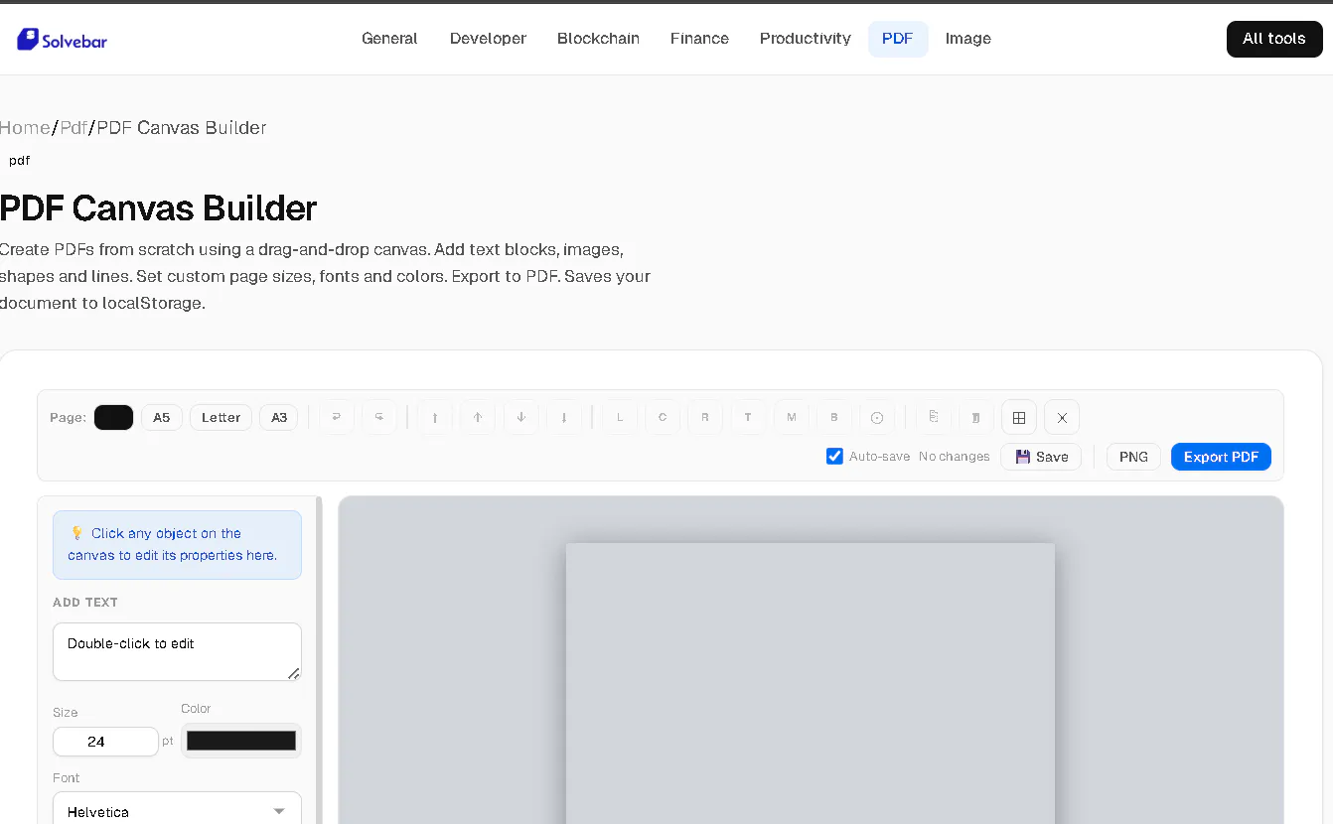Click the trash delete icon
1333x824 pixels.
tap(976, 417)
